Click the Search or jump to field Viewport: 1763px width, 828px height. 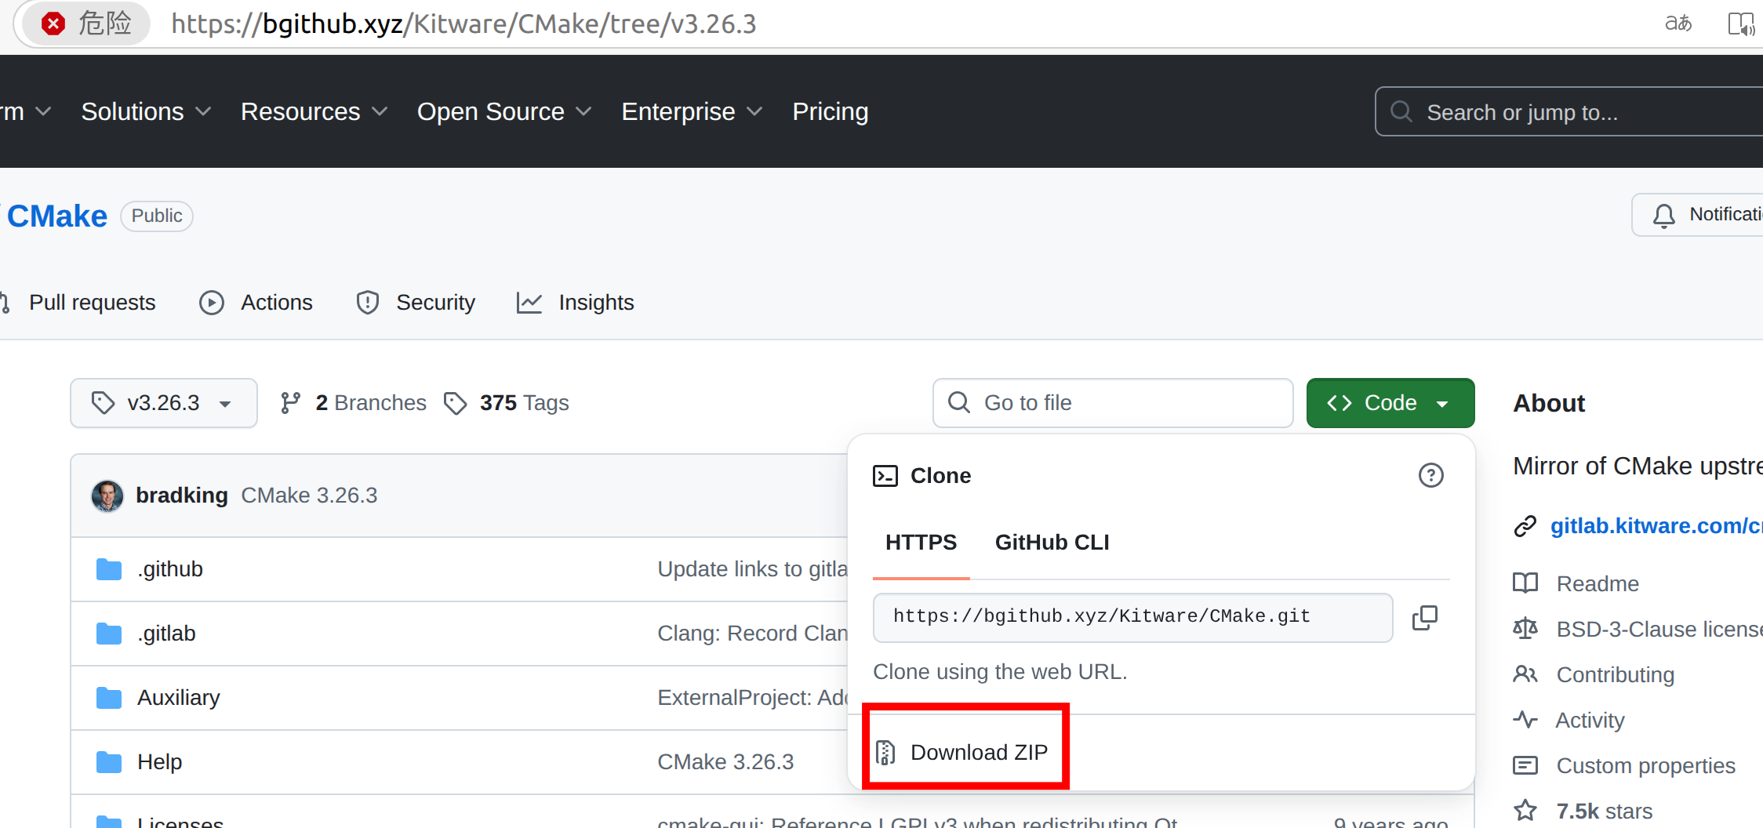coord(1569,112)
